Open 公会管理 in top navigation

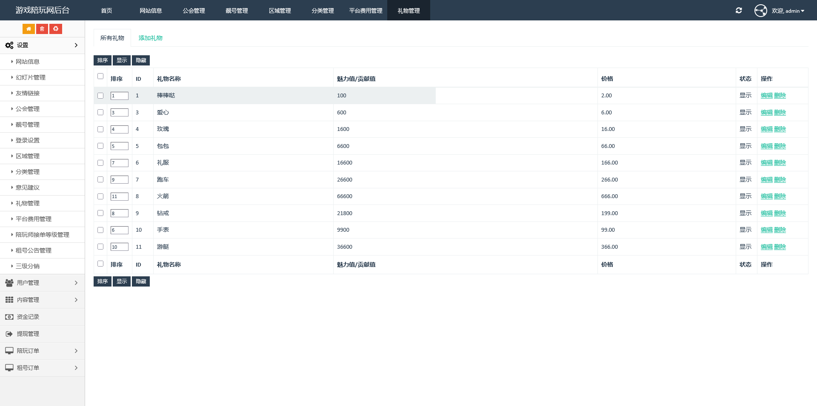(194, 11)
